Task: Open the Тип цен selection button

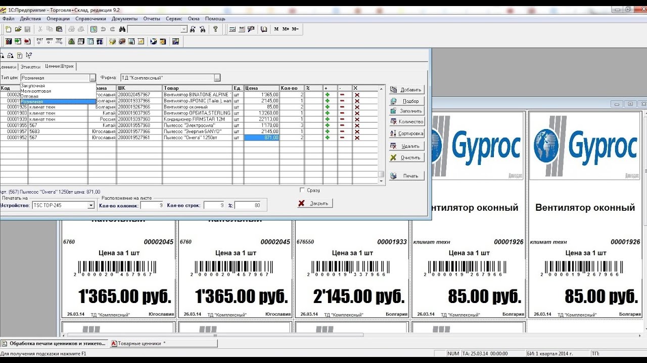Action: (x=93, y=78)
